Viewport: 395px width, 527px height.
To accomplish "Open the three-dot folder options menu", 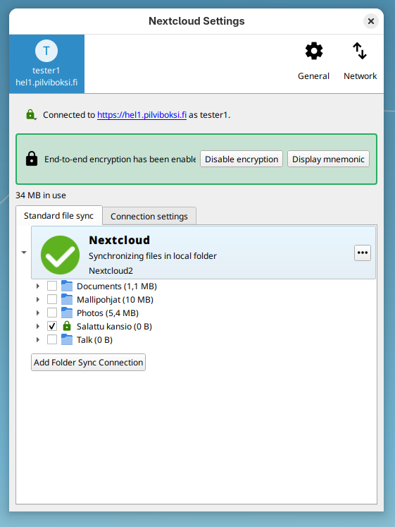I will 363,253.
